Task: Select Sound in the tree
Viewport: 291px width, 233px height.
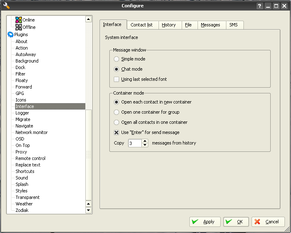Action: click(x=22, y=178)
